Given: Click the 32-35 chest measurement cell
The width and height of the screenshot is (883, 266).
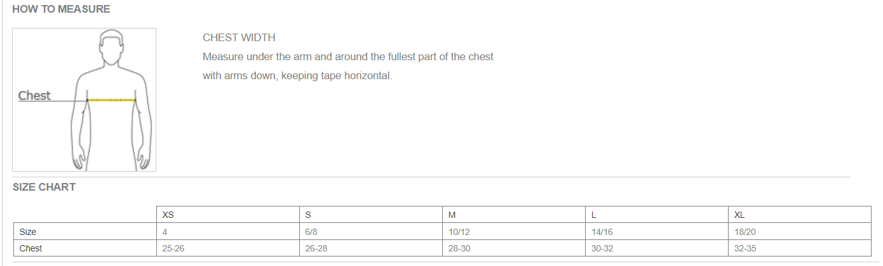Looking at the screenshot, I should (x=800, y=248).
